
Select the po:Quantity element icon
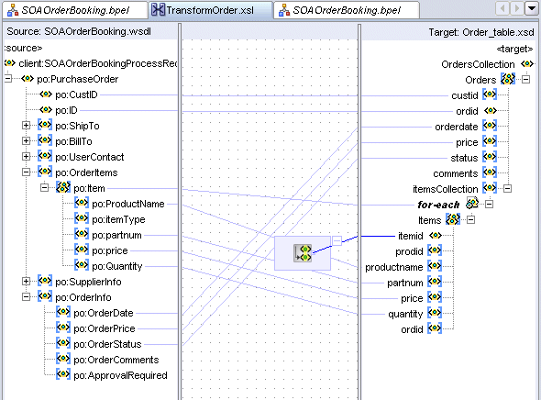click(82, 265)
